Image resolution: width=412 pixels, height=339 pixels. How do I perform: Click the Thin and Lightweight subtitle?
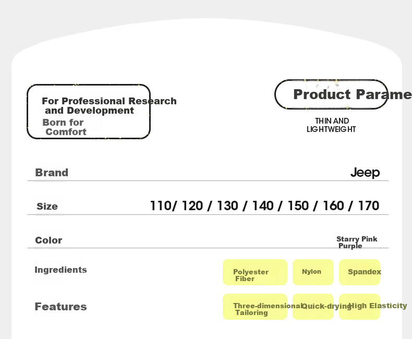[331, 125]
